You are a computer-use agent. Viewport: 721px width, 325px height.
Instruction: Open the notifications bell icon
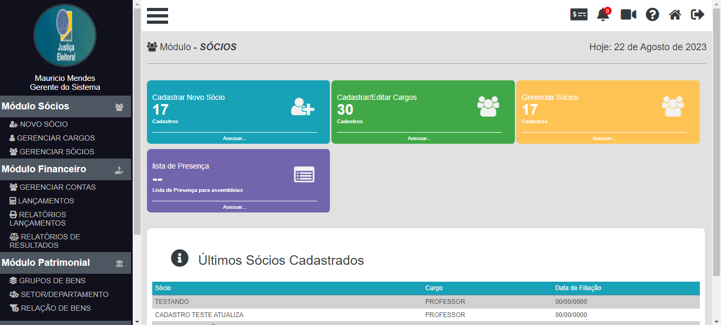[x=603, y=15]
